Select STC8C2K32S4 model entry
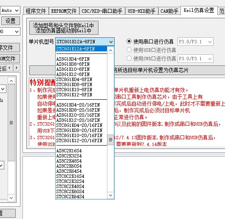 point(81,181)
